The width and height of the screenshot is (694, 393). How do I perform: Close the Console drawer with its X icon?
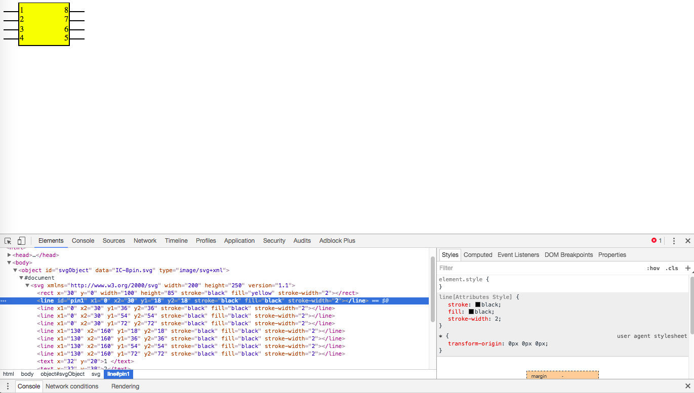[687, 386]
